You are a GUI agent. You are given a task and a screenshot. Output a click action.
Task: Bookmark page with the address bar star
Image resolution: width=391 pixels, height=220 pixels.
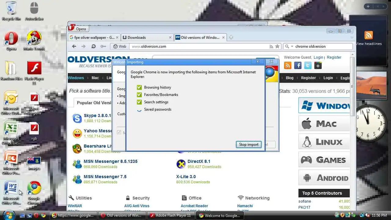click(x=277, y=46)
